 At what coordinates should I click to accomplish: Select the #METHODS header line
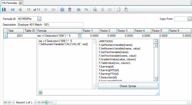coord(106,41)
